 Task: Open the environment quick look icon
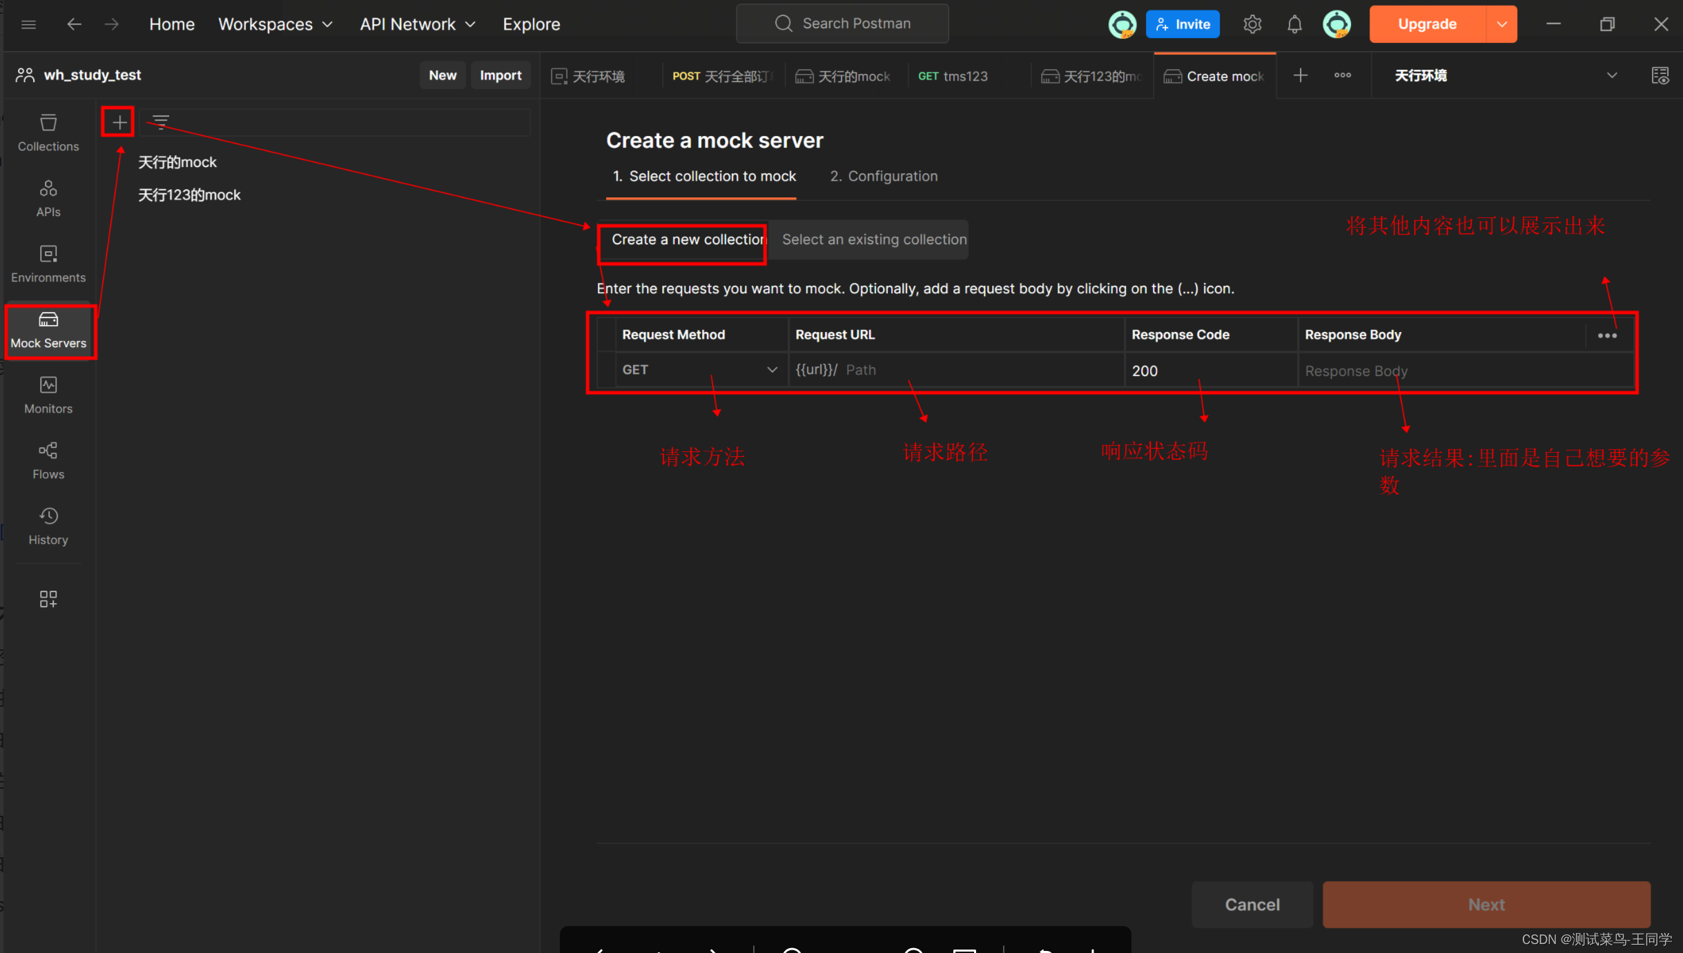coord(1660,75)
